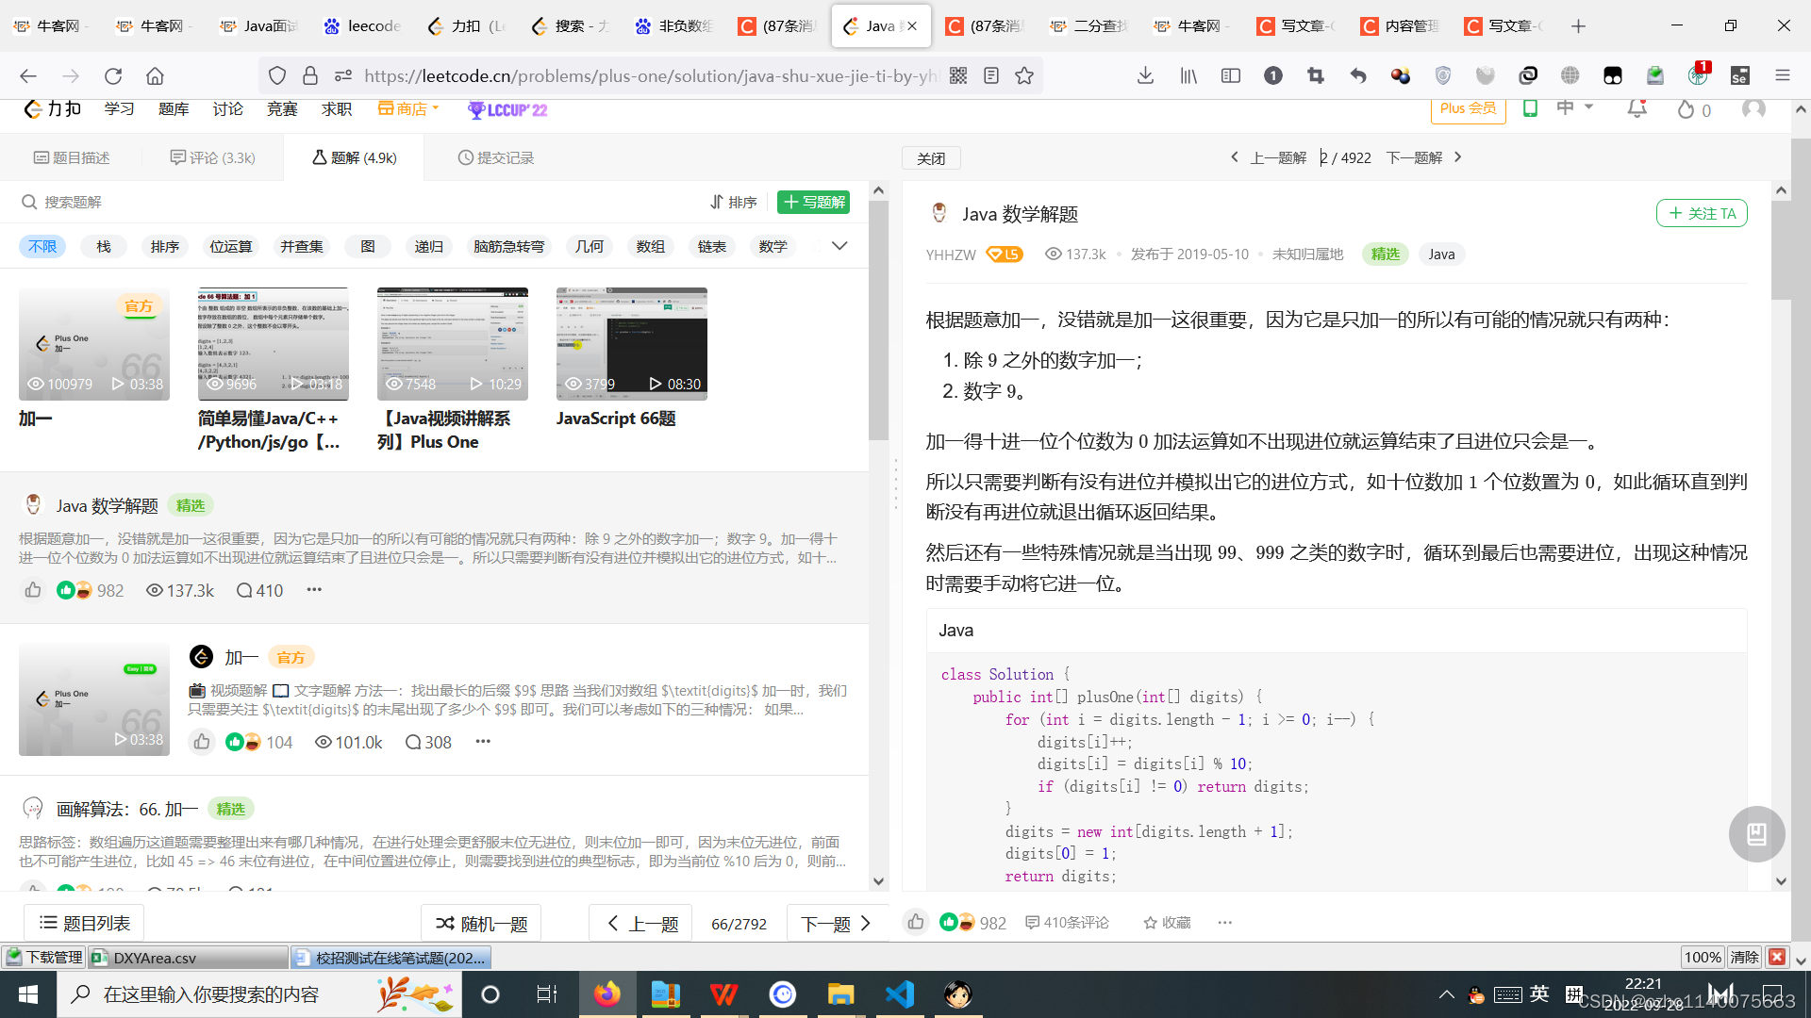Reload the page with the refresh icon
1811x1018 pixels.
tap(113, 76)
